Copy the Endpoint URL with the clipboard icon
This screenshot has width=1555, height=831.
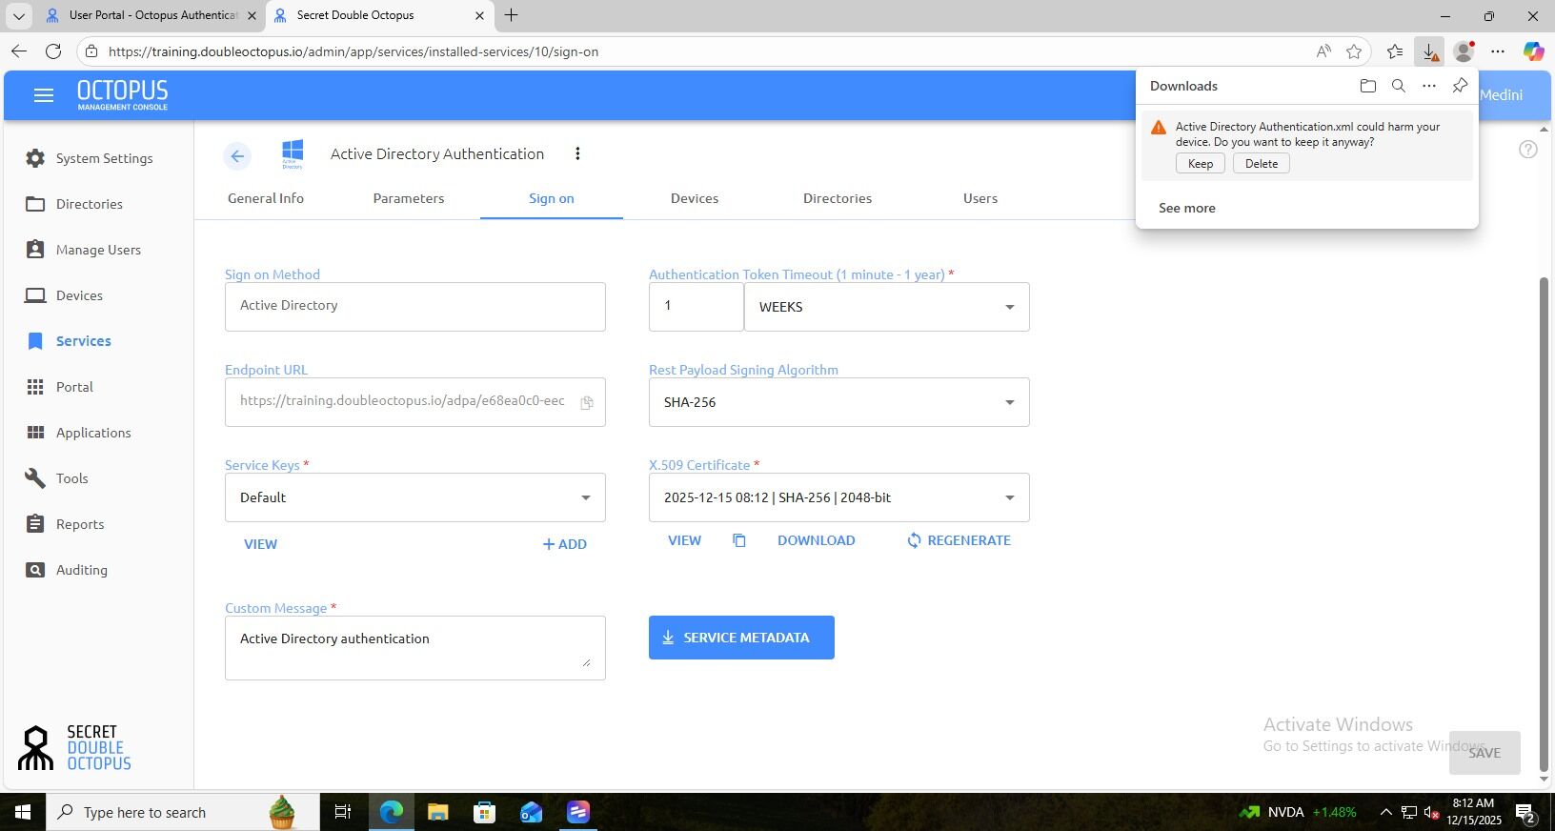pos(587,403)
